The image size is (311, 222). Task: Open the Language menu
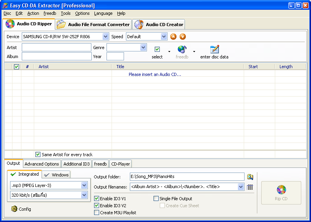tap(103, 13)
